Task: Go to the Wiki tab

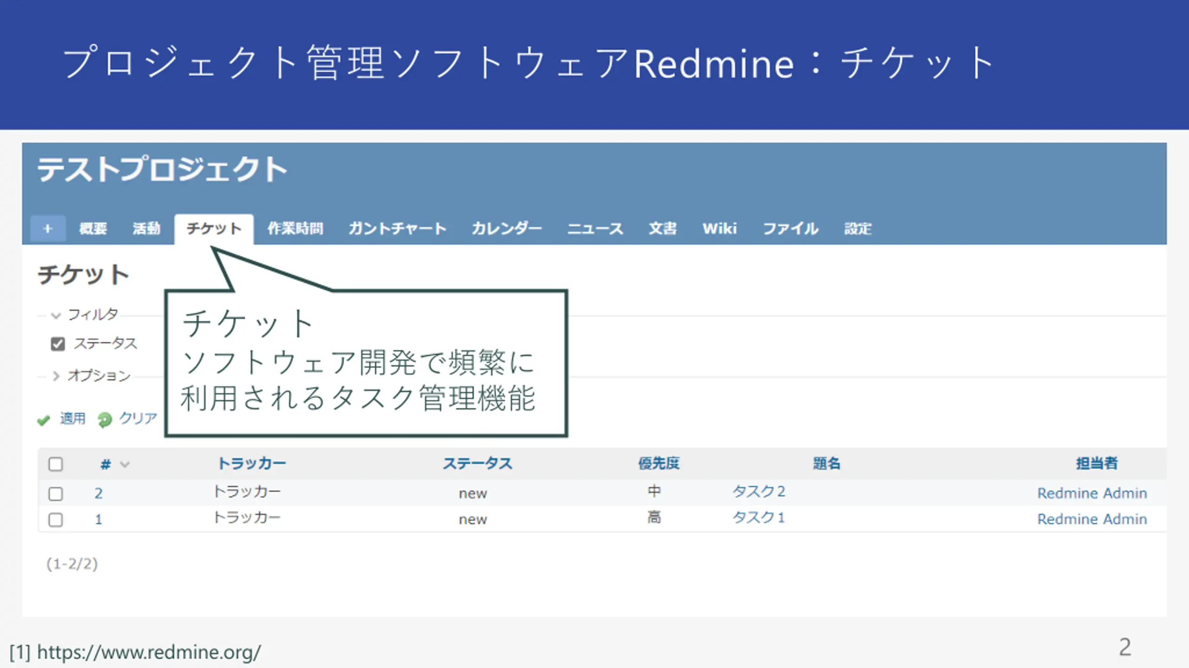Action: 719,228
